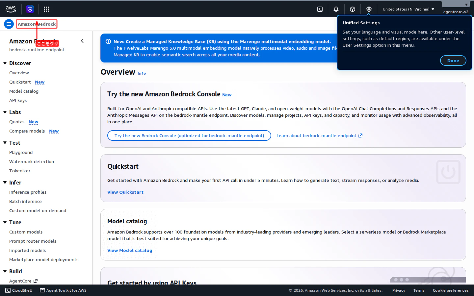This screenshot has width=474, height=296.
Task: Collapse the Labs section
Action: click(5, 112)
